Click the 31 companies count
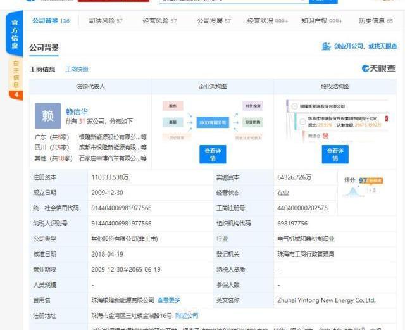The width and height of the screenshot is (405, 330). 82,121
